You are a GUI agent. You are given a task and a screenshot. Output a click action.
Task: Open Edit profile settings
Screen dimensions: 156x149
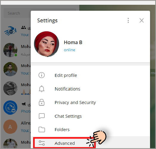[90, 75]
